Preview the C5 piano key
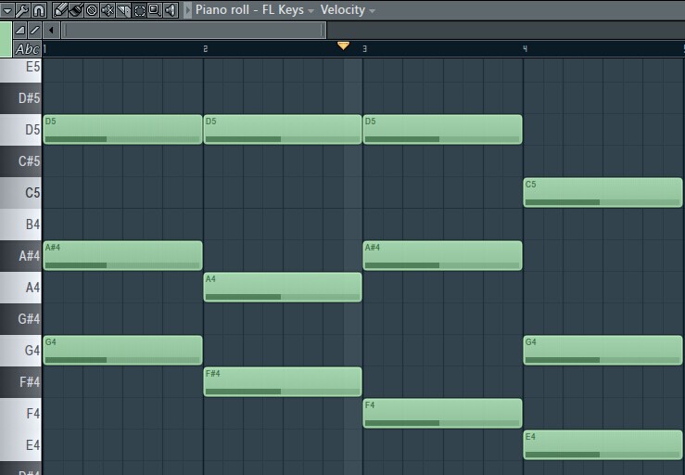 click(20, 192)
